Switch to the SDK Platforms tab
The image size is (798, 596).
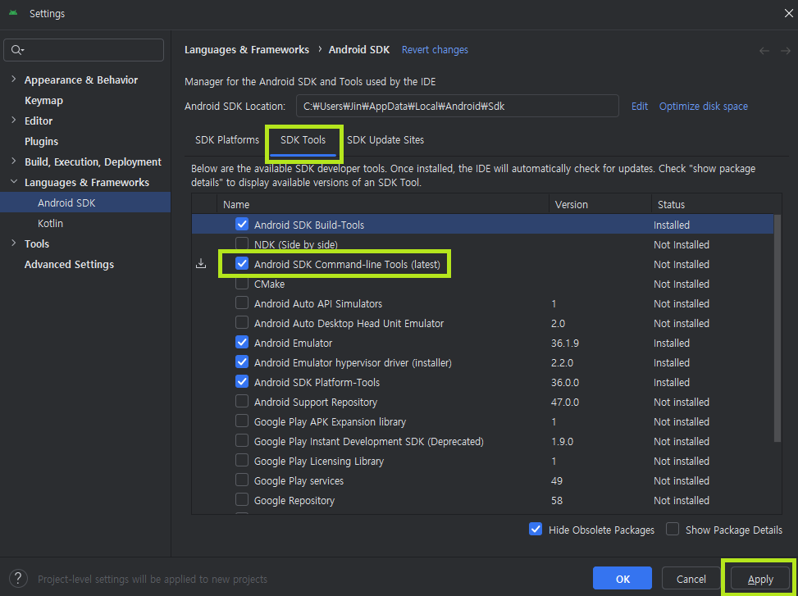click(x=227, y=140)
